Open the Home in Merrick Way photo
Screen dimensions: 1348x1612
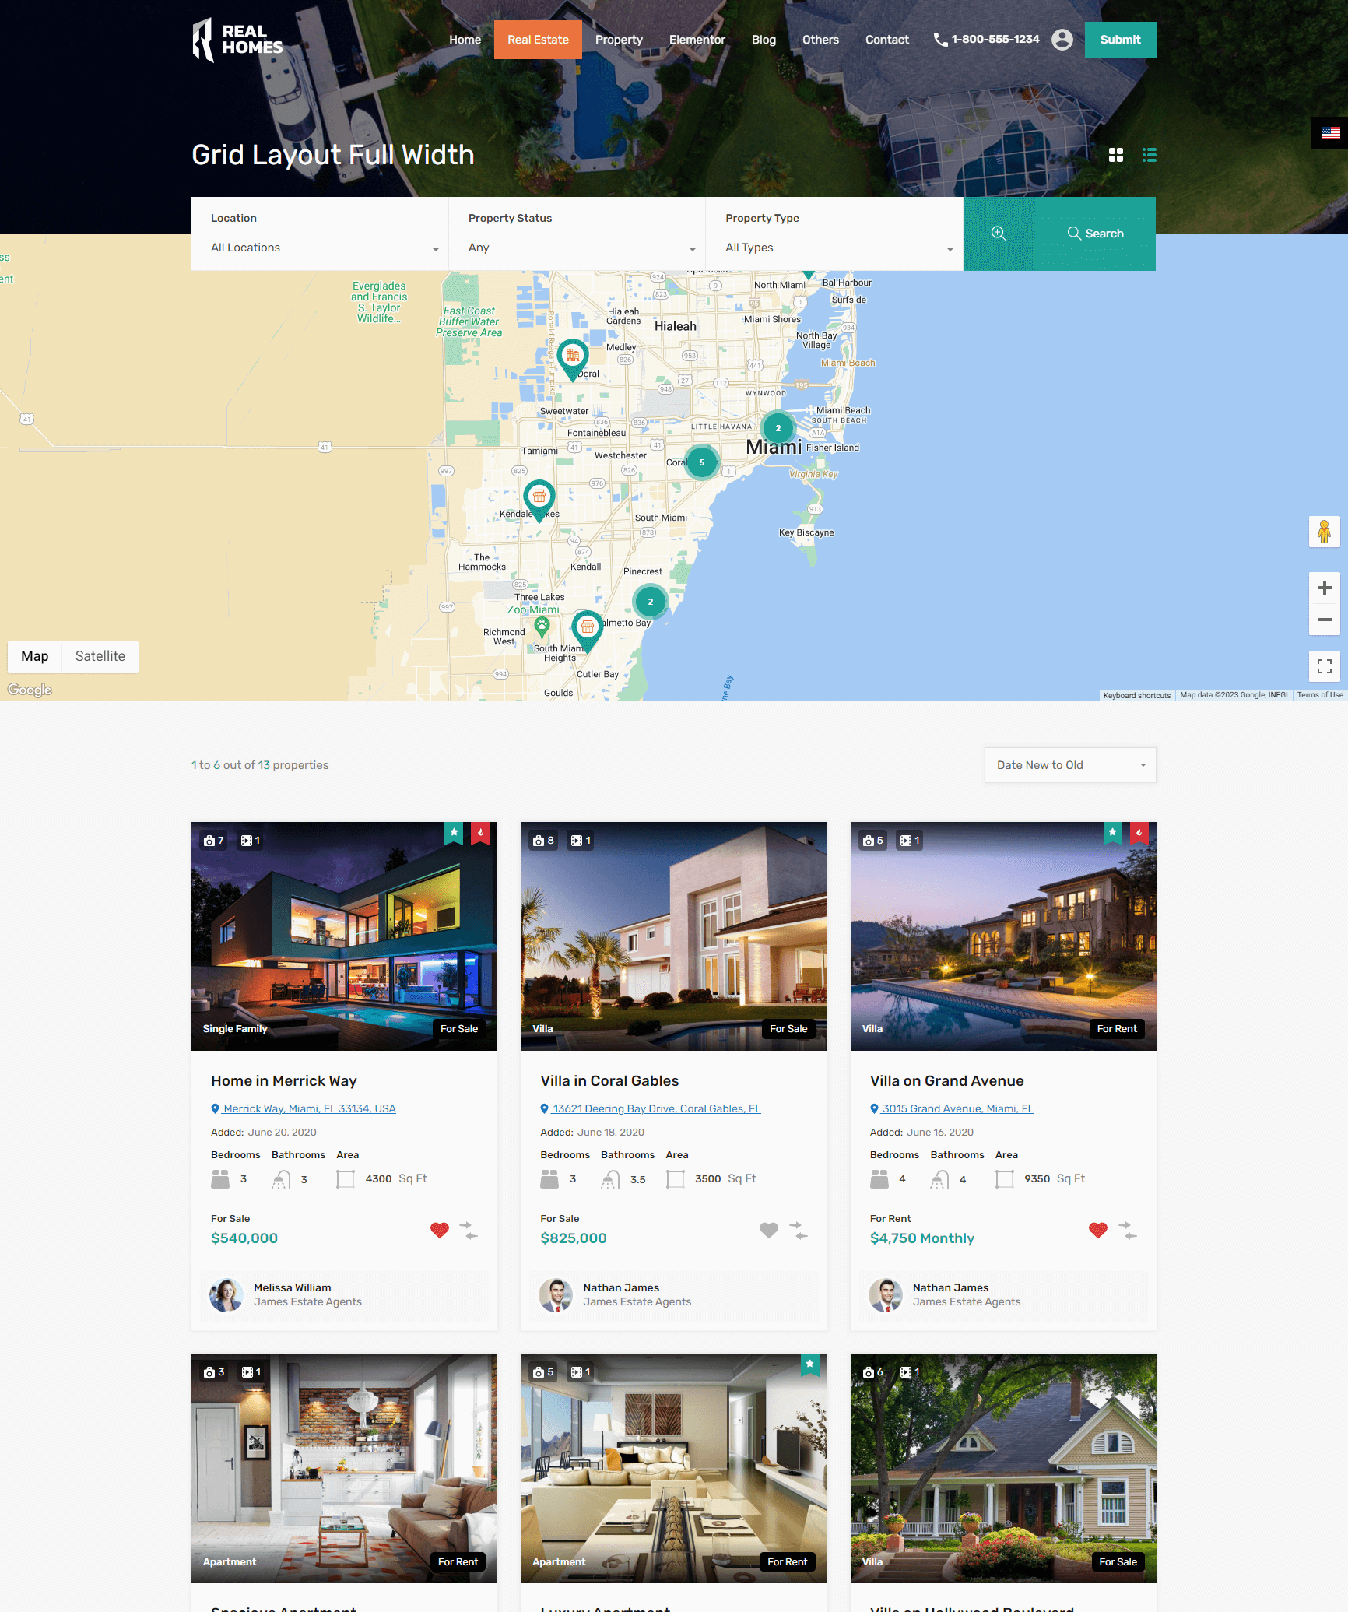[344, 936]
